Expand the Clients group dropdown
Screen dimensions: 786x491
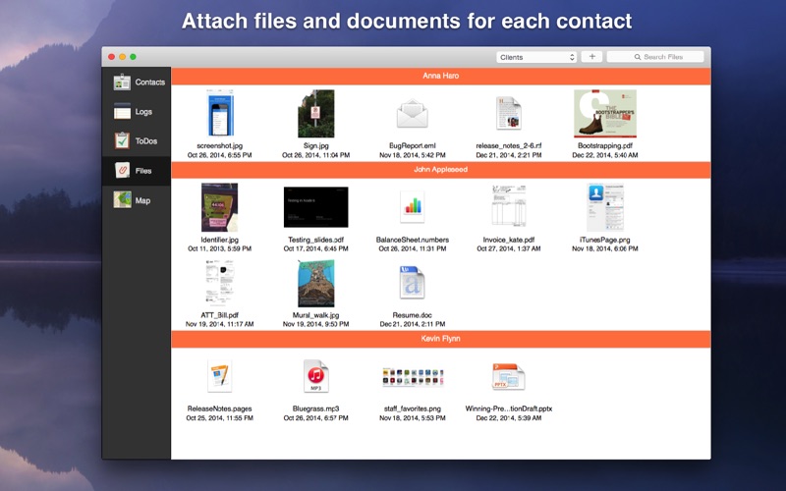[x=536, y=57]
